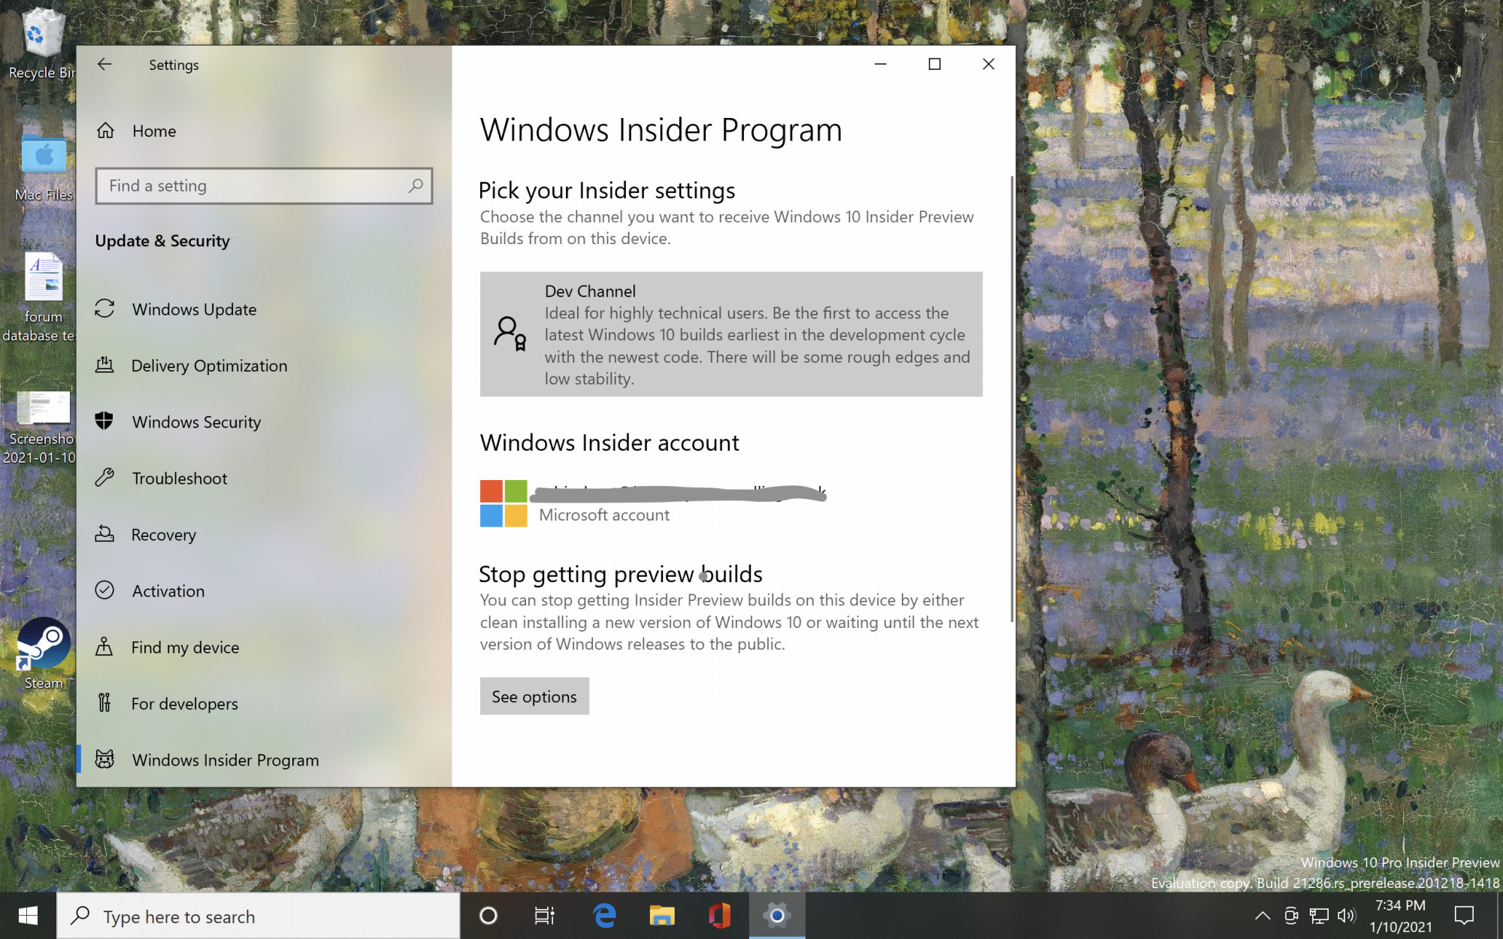Screen dimensions: 1503x939
Task: Click the Microsoft account link
Action: coord(603,514)
